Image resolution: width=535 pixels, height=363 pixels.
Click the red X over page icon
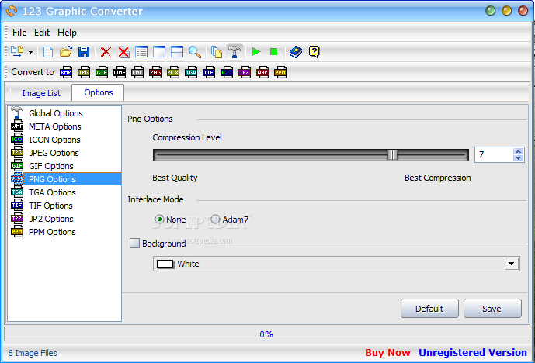pos(123,52)
